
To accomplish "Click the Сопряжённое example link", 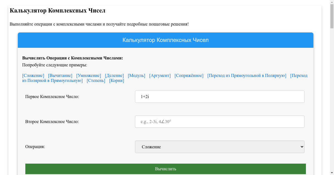I will pos(189,76).
